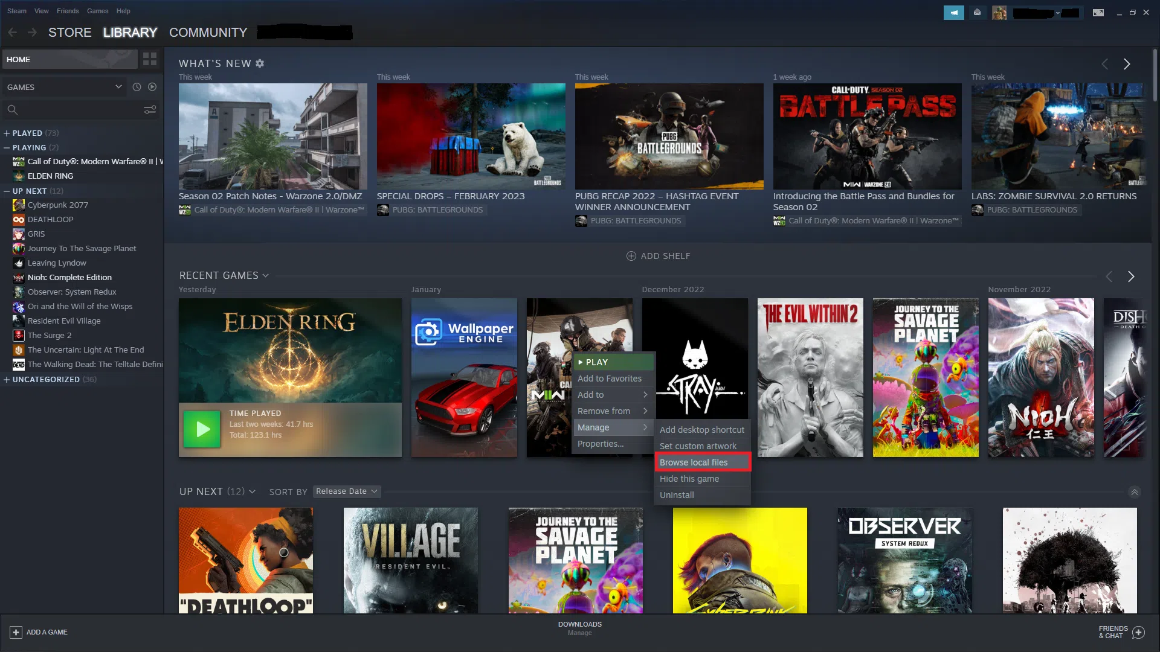
Task: Enter Big Picture mode icon
Action: [1098, 13]
